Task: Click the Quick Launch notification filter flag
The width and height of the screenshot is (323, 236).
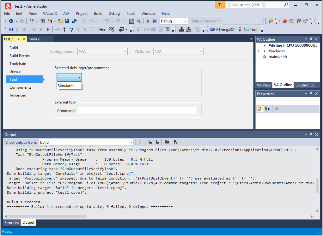Action: pyautogui.click(x=220, y=5)
